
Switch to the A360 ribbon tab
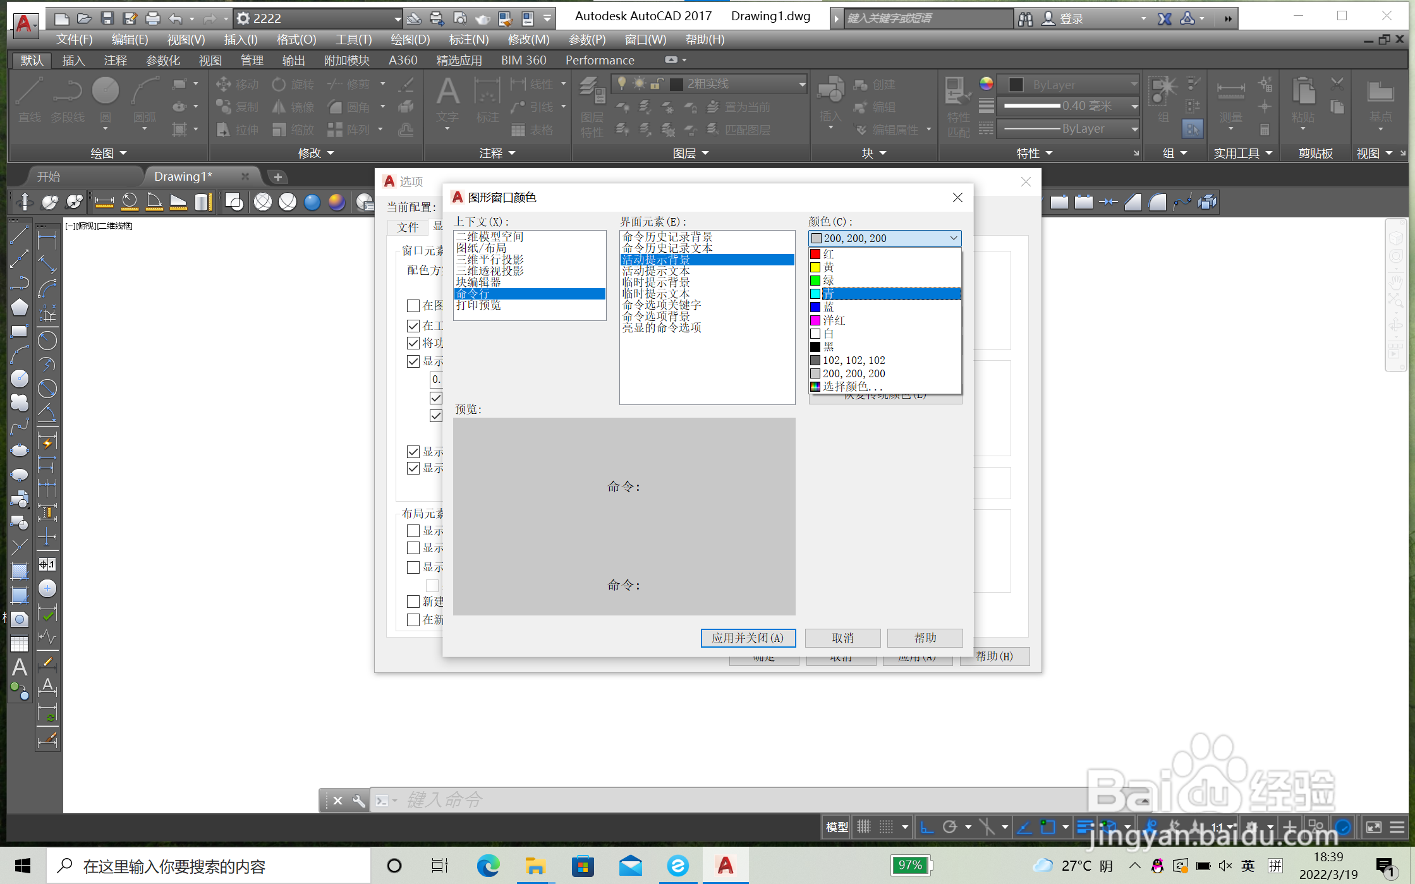(403, 60)
